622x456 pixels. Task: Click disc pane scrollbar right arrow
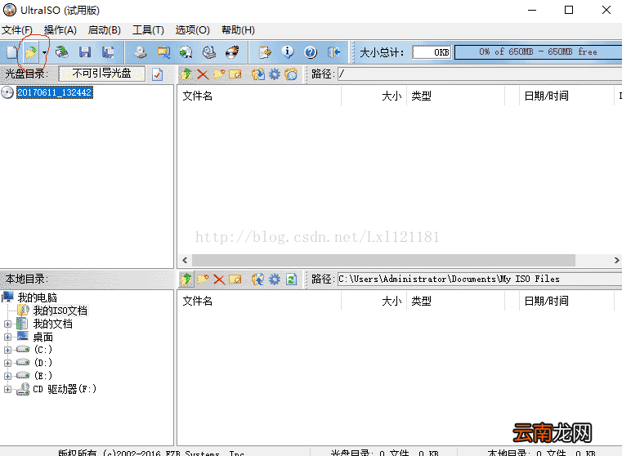616,260
